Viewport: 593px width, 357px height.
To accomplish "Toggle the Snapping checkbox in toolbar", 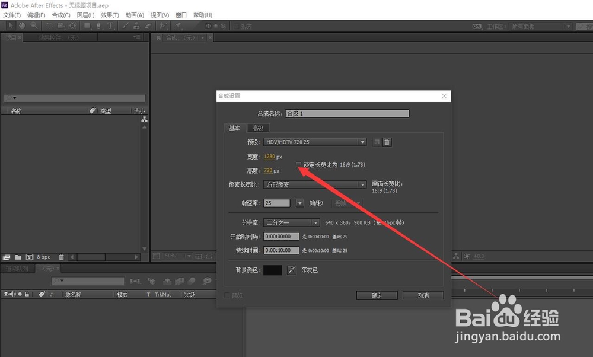I will (237, 26).
